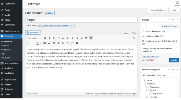This screenshot has height=100, width=181.
Task: Click into the product title field
Action: click(x=81, y=20)
